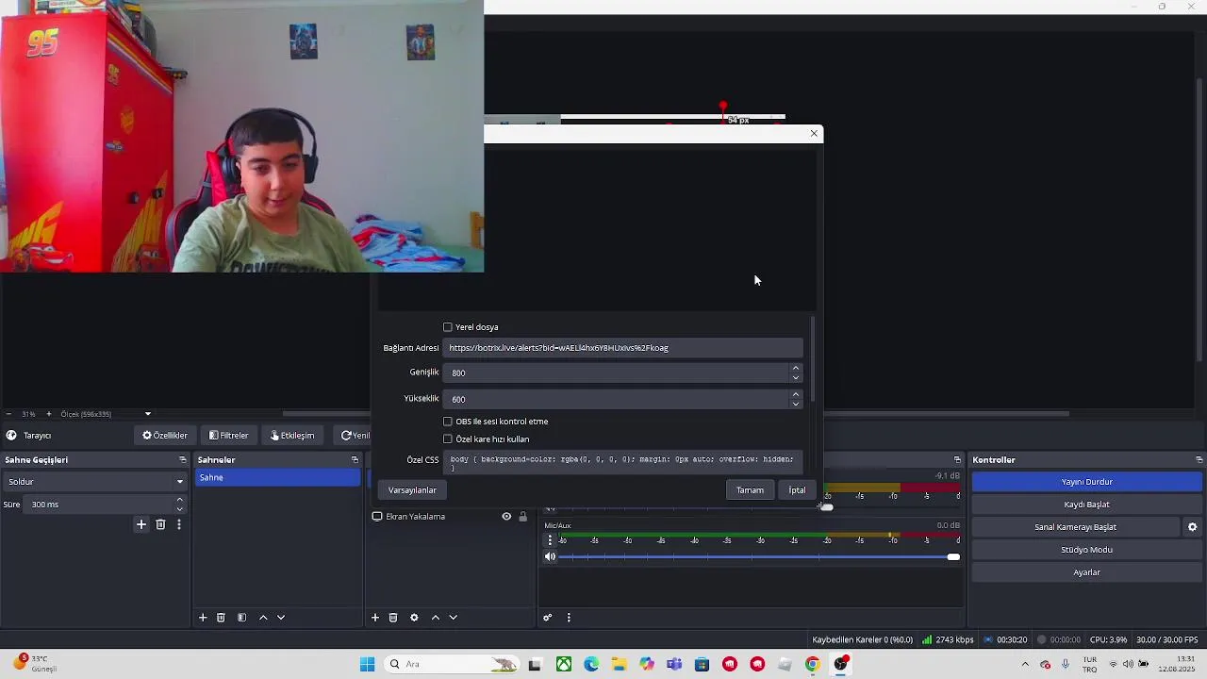Open scene transition three-dot options menu

pos(179,524)
